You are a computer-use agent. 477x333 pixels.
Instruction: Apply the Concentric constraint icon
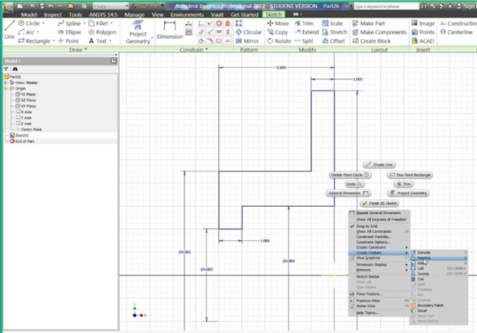point(219,23)
